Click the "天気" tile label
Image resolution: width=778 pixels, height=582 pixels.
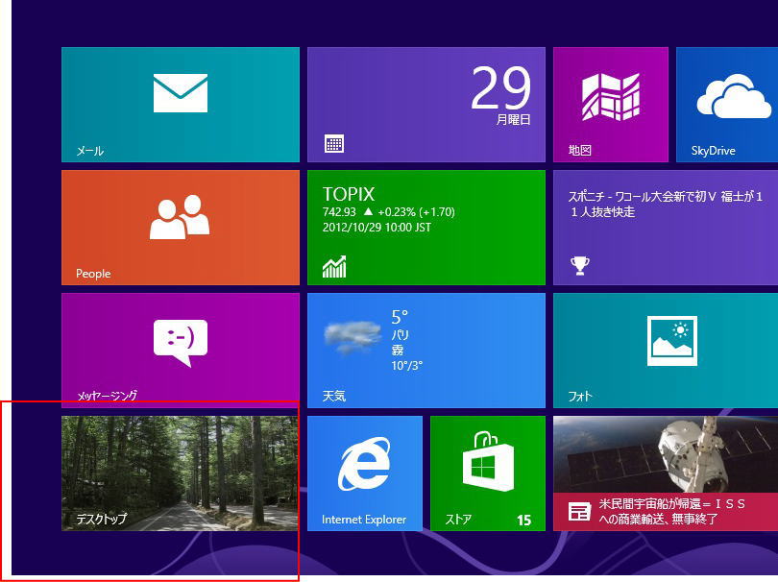tap(334, 396)
